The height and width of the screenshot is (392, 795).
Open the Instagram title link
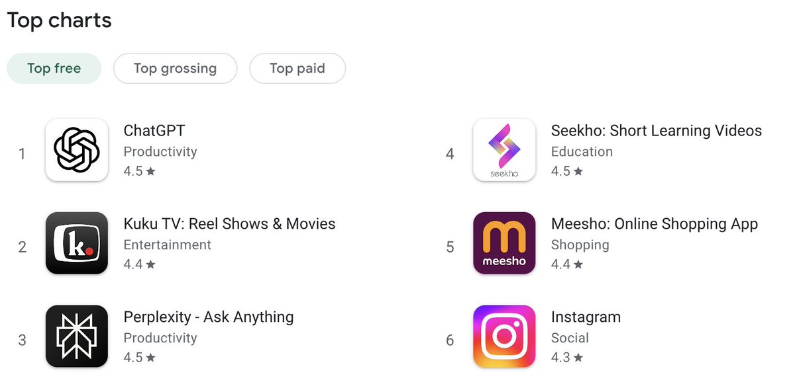(x=586, y=317)
